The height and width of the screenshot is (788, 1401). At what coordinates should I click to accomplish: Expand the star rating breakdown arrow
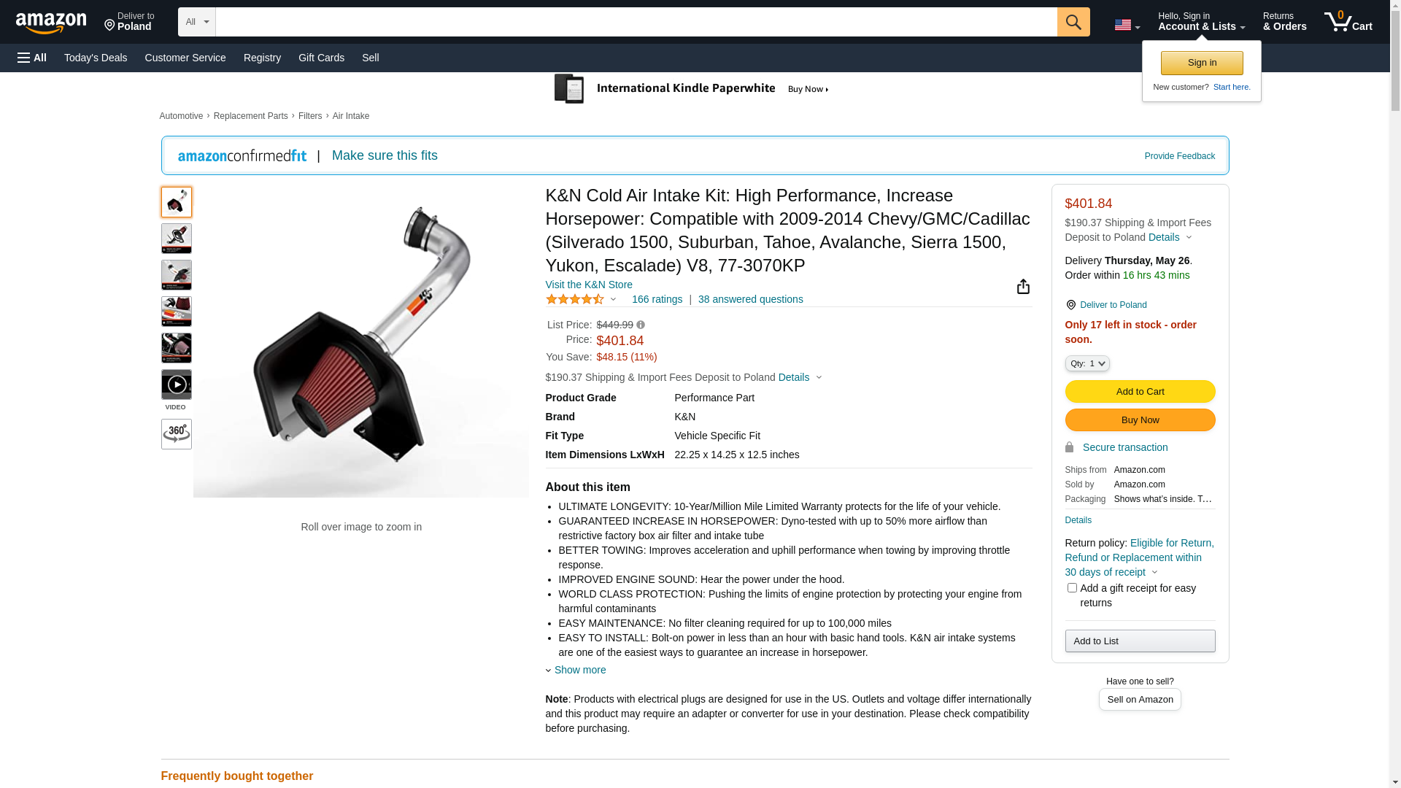click(613, 300)
